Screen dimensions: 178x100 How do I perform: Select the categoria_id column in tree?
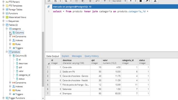(x=24, y=75)
